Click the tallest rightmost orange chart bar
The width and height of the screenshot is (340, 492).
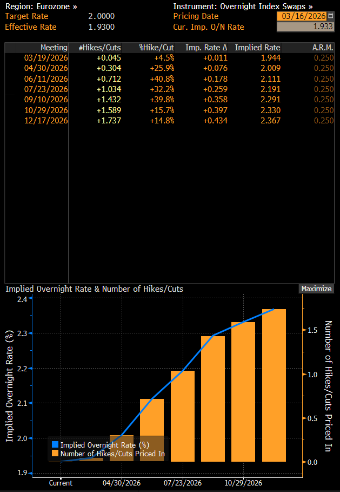click(x=274, y=384)
